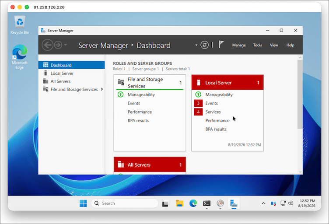Click BPA results in File and Storage tile
The image size is (329, 224).
coord(138,121)
